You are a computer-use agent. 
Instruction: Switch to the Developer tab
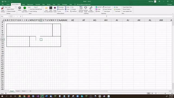pos(65,4)
